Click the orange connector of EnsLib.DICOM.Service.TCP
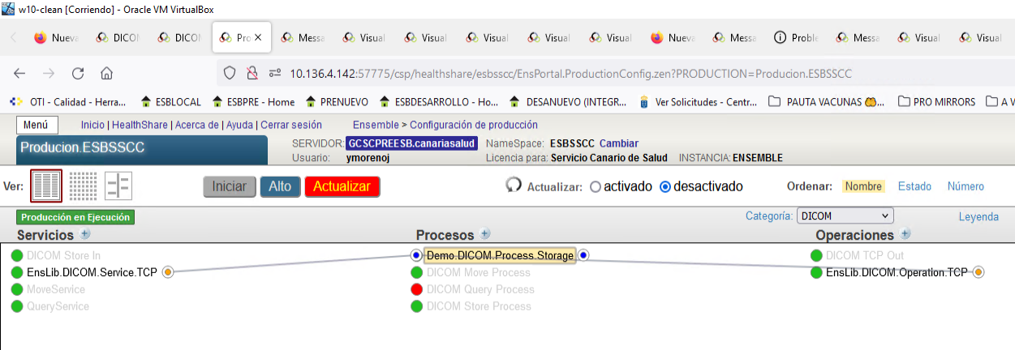Screen dimensions: 1015x350 (168, 272)
